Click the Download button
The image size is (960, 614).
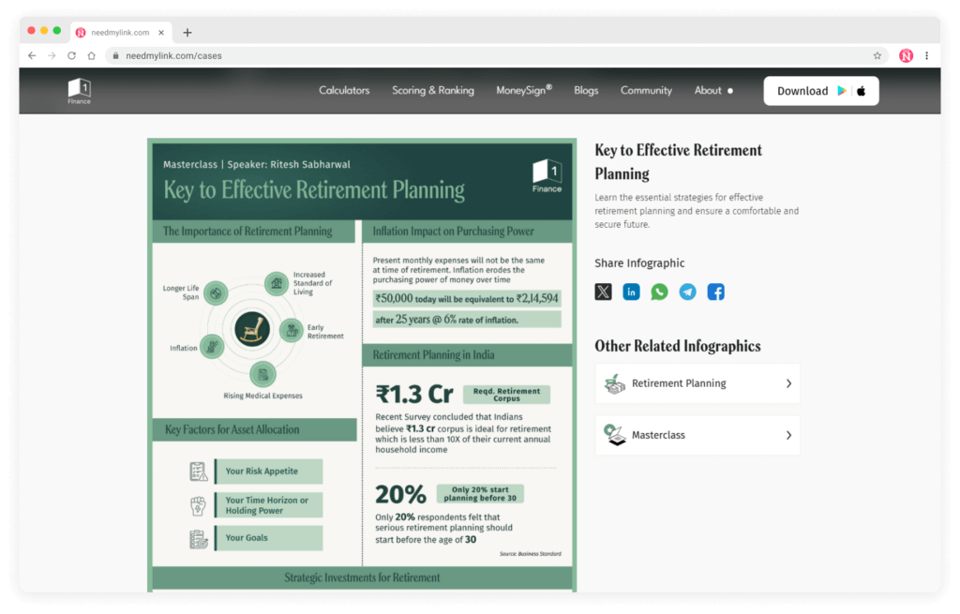pos(802,91)
